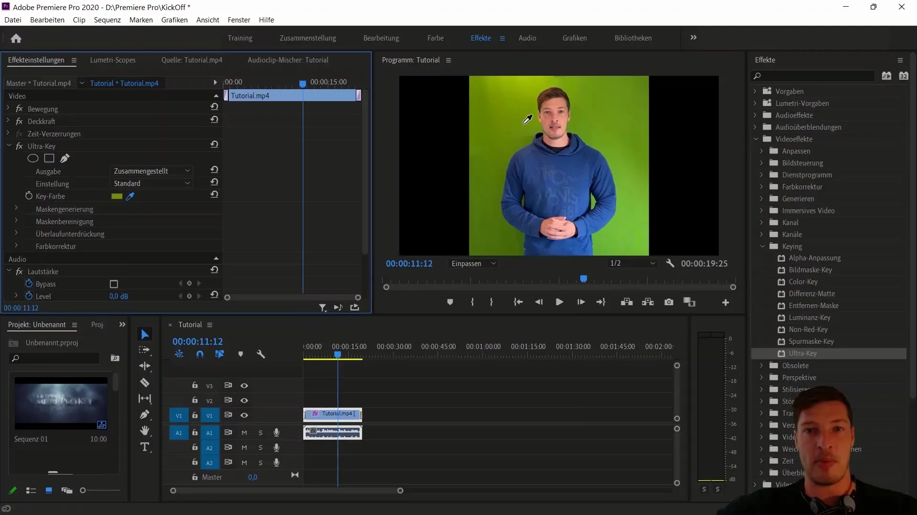The width and height of the screenshot is (917, 515).
Task: Expand the Farbkorrektur section
Action: click(16, 245)
